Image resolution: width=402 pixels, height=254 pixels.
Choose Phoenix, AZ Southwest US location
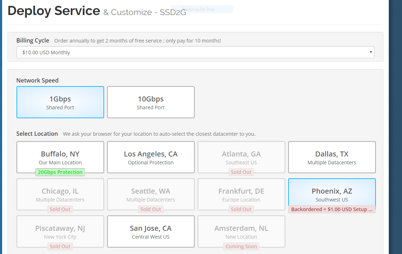[x=332, y=194]
